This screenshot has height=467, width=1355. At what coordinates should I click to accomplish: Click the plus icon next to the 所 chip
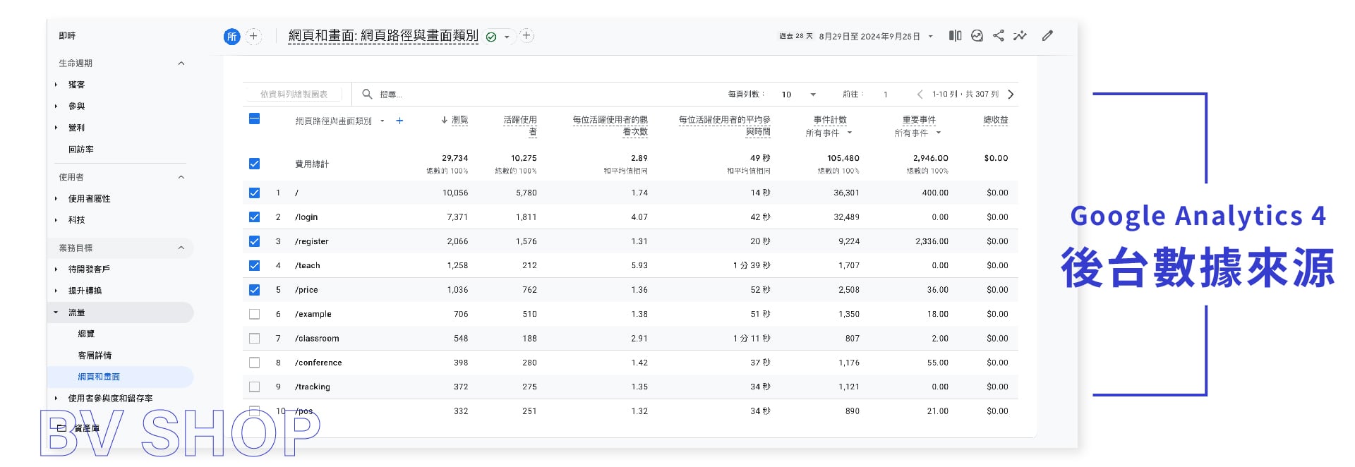click(x=253, y=36)
